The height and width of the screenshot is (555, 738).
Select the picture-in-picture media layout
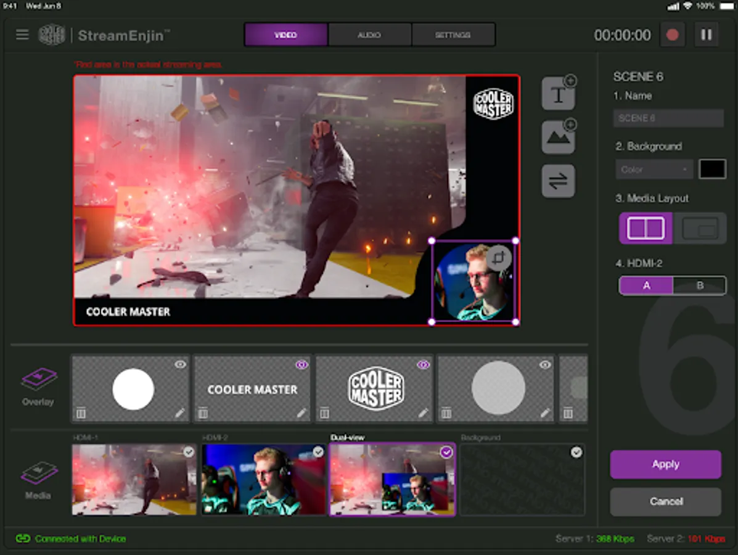[700, 228]
